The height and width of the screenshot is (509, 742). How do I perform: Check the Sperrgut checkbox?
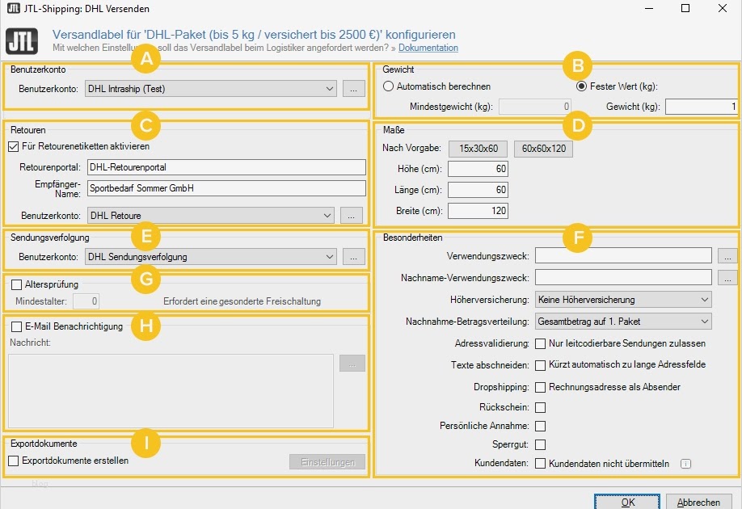pyautogui.click(x=540, y=444)
